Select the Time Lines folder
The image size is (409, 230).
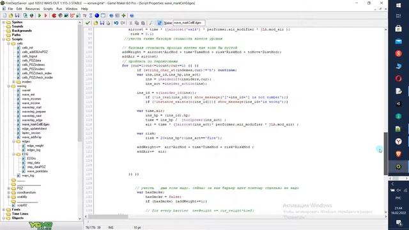pos(20,213)
